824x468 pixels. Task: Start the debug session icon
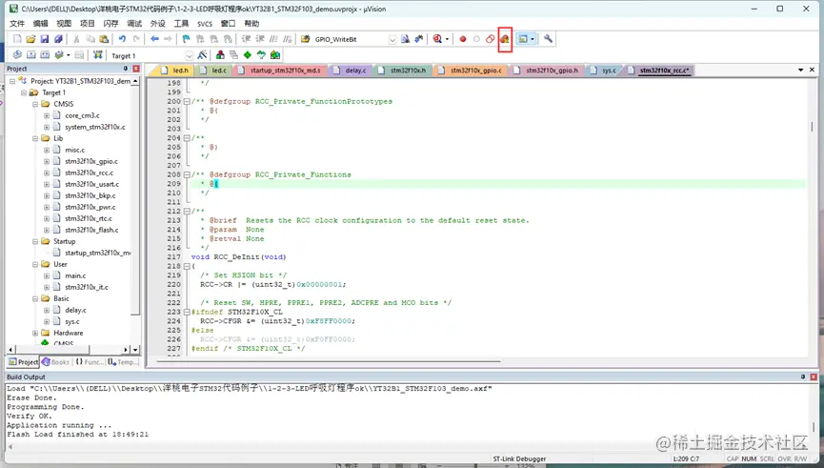(x=437, y=39)
